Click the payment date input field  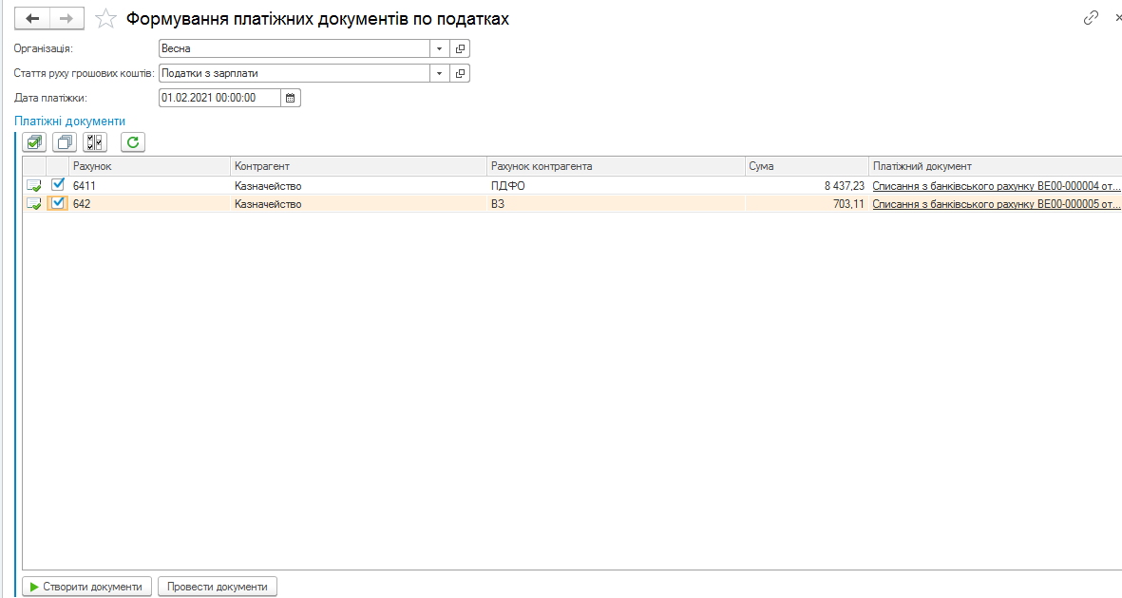click(x=219, y=98)
